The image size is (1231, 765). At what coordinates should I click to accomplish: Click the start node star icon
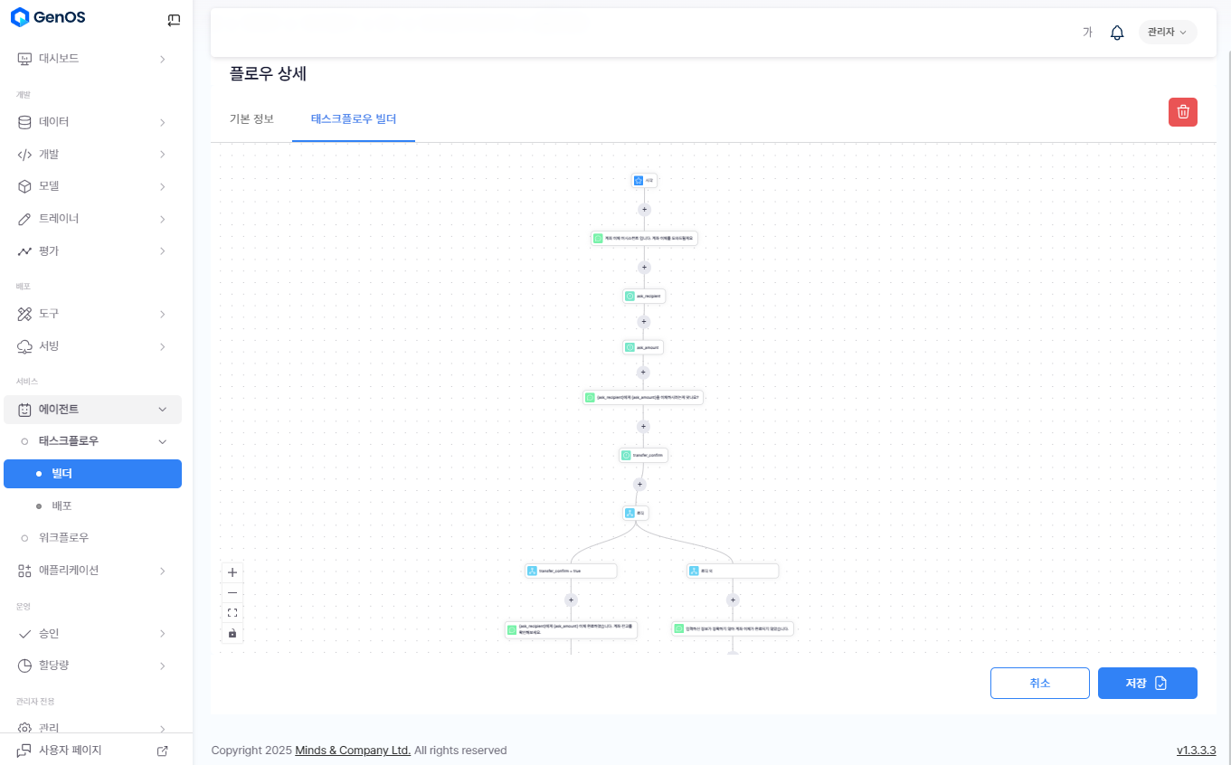pos(639,180)
